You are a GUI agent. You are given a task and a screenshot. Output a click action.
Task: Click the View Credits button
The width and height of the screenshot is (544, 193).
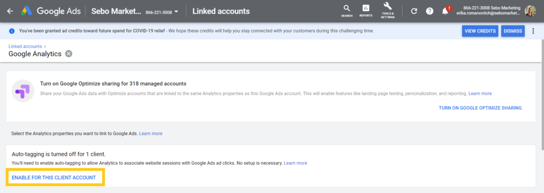480,31
